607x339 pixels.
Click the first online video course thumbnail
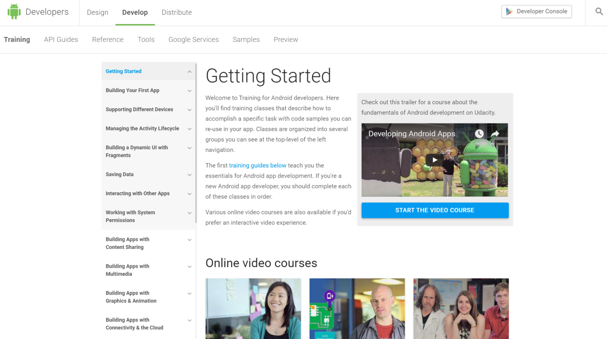click(253, 309)
